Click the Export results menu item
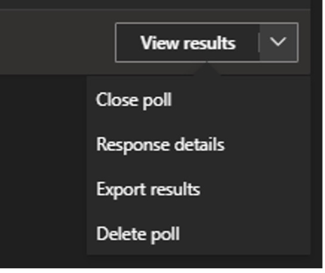 [199, 189]
